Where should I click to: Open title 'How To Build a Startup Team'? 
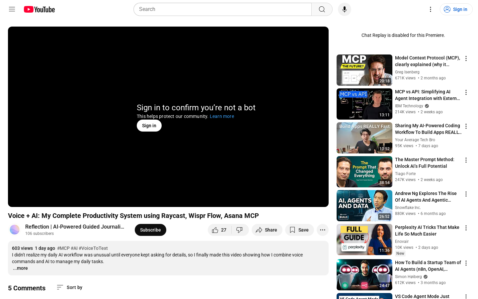[x=428, y=266]
